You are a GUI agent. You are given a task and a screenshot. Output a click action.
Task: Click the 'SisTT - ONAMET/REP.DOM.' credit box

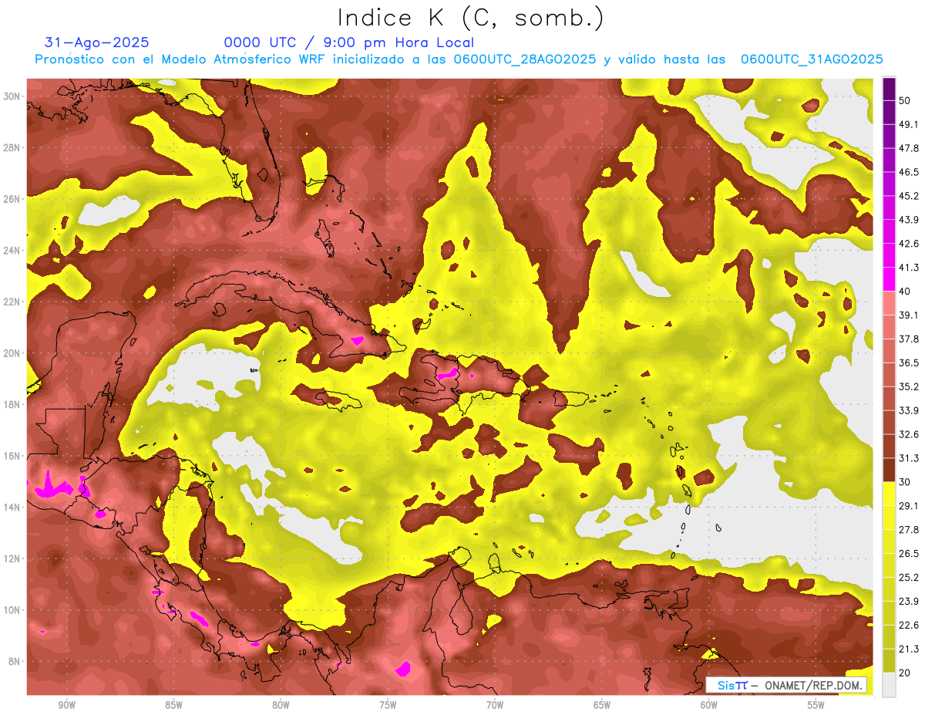click(x=786, y=685)
